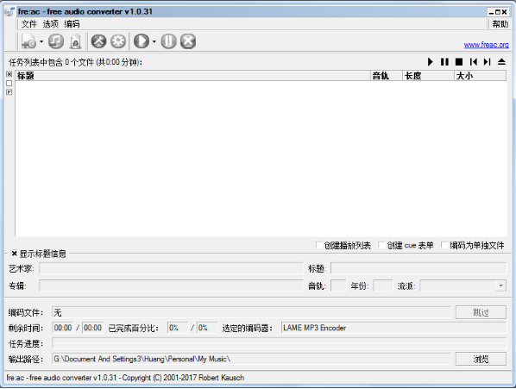
Task: Pause playback in the joblist player
Action: (444, 62)
